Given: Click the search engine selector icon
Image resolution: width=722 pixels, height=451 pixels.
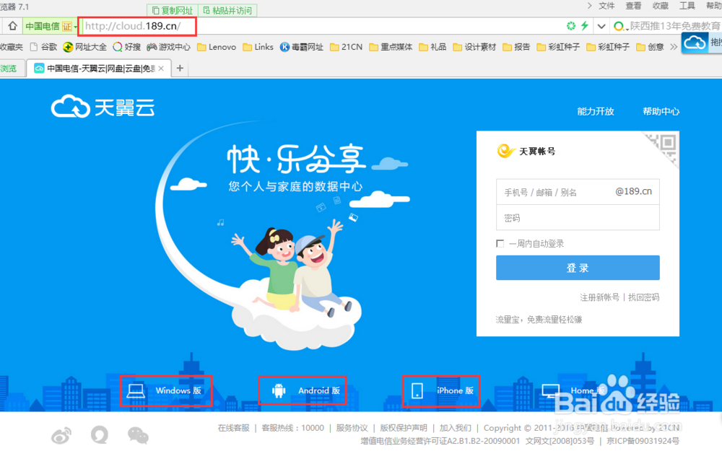Looking at the screenshot, I should click(x=619, y=27).
